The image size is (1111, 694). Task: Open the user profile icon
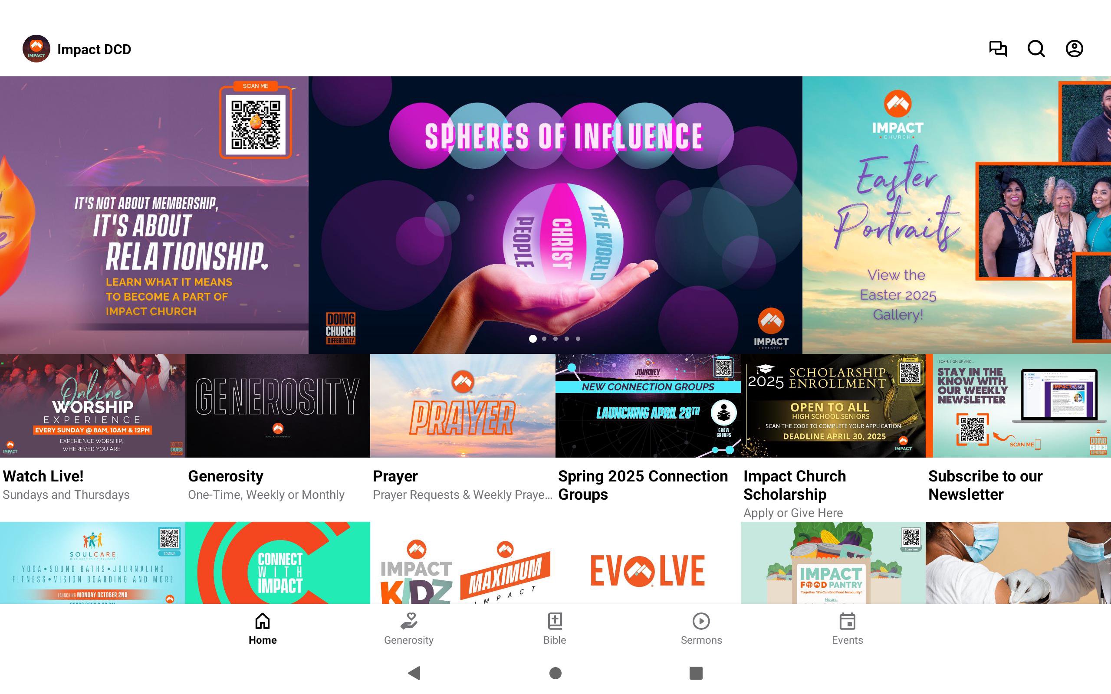click(x=1074, y=49)
